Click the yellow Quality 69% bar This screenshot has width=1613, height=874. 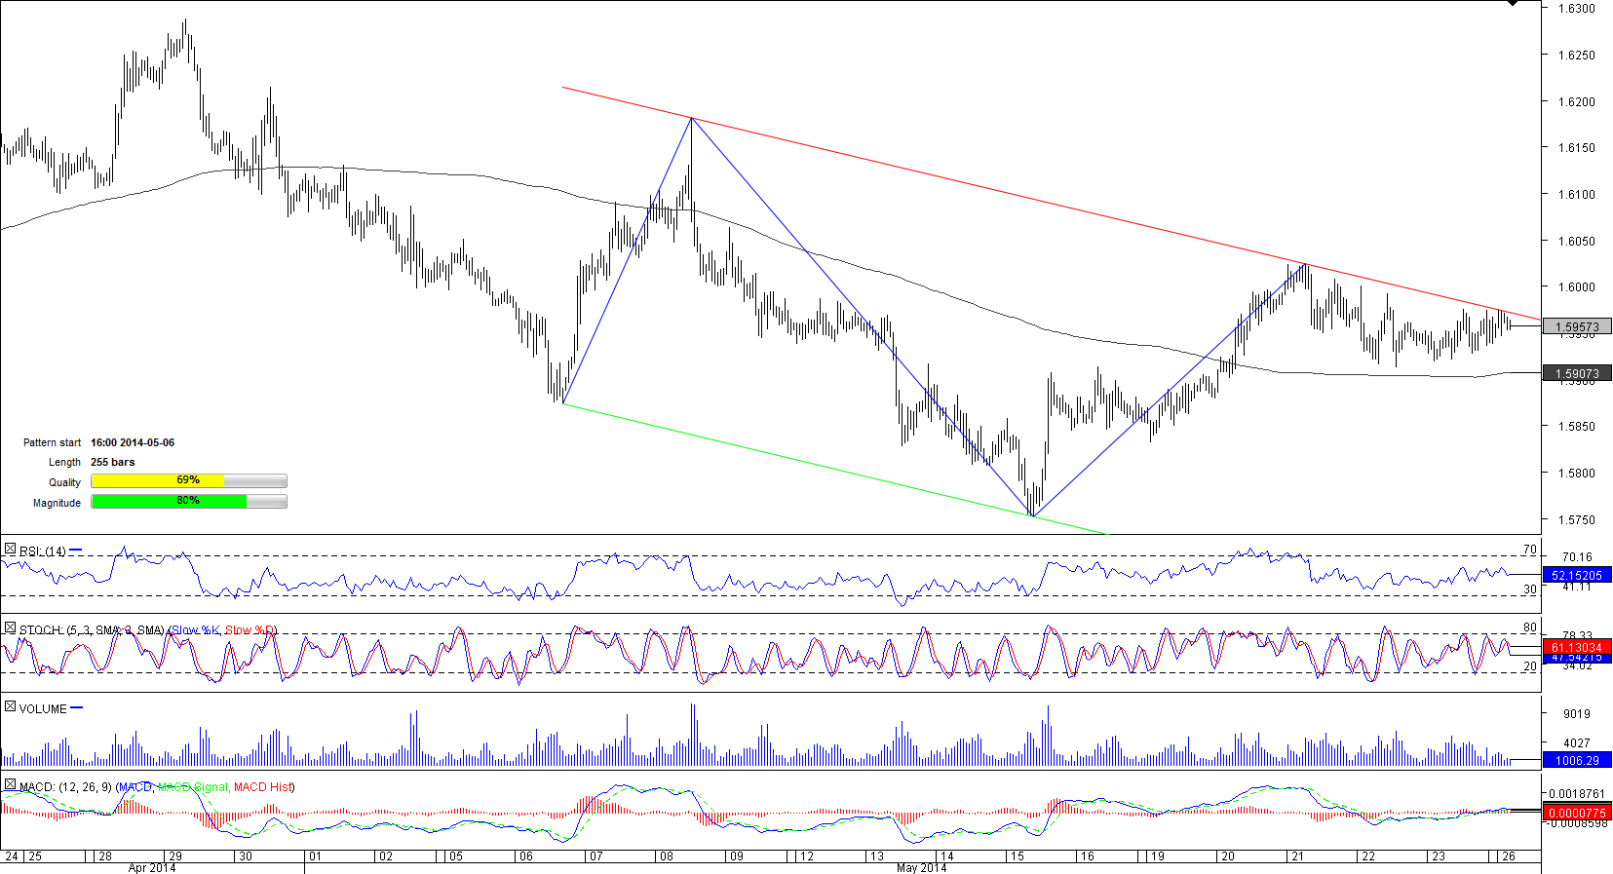tap(188, 480)
